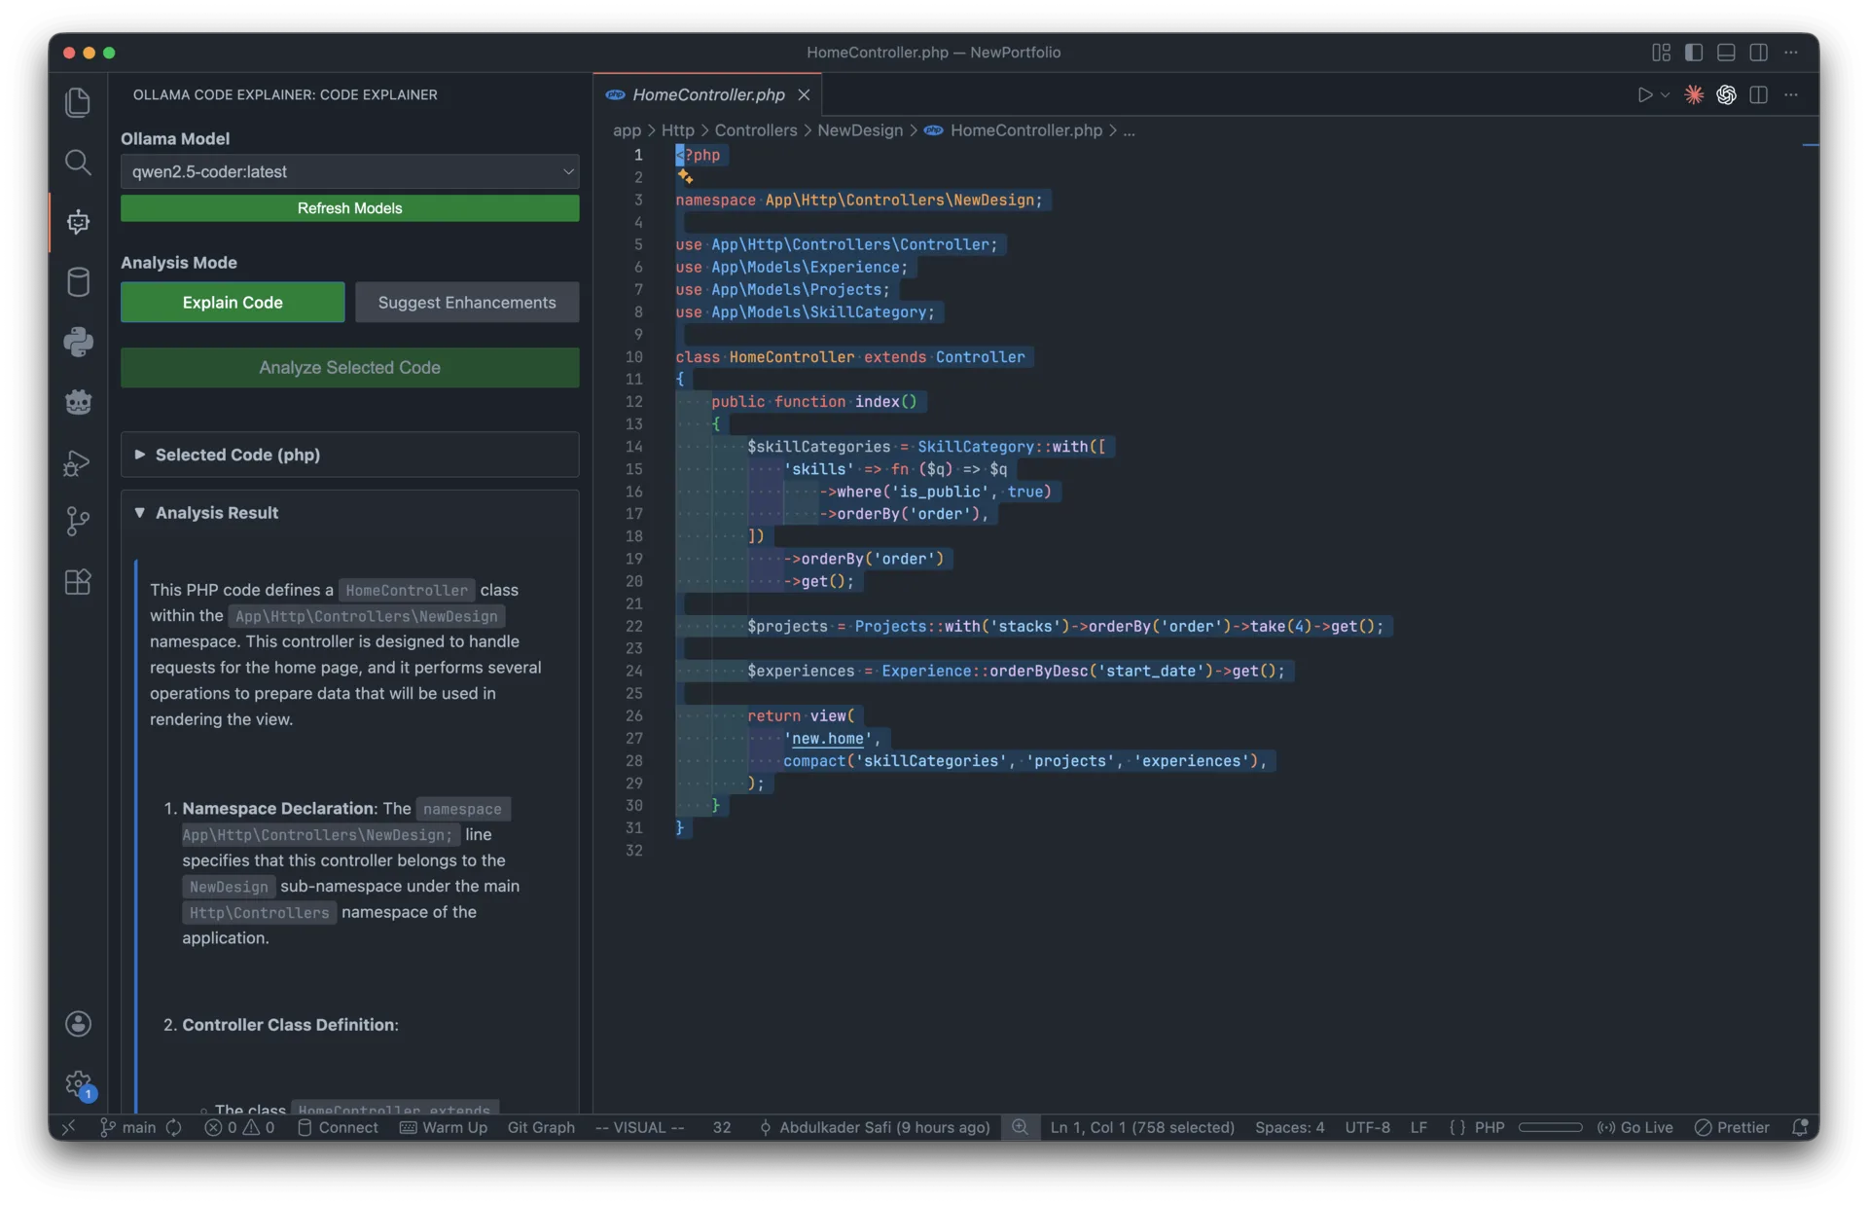Open the Python view in activity bar
The height and width of the screenshot is (1205, 1868).
pyautogui.click(x=78, y=342)
